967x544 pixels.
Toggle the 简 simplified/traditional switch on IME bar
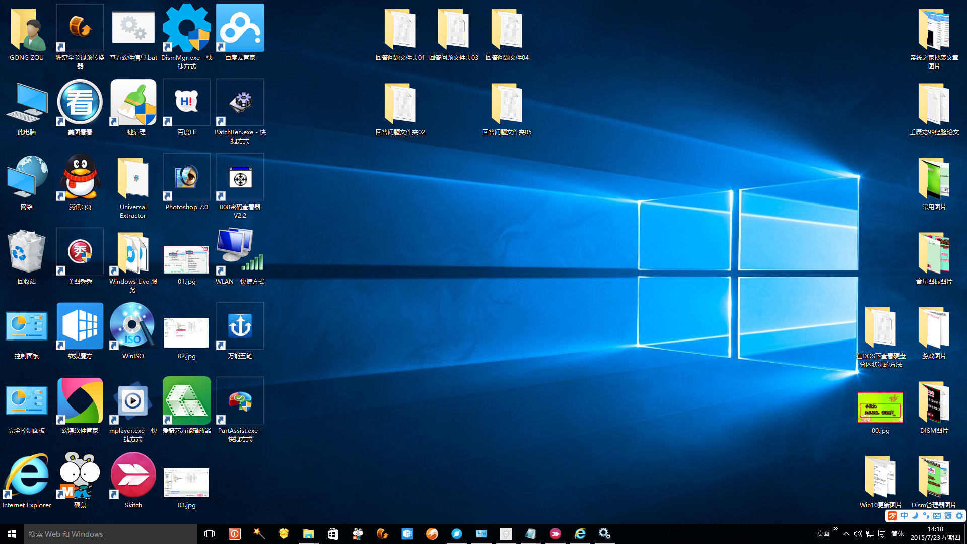(x=948, y=516)
